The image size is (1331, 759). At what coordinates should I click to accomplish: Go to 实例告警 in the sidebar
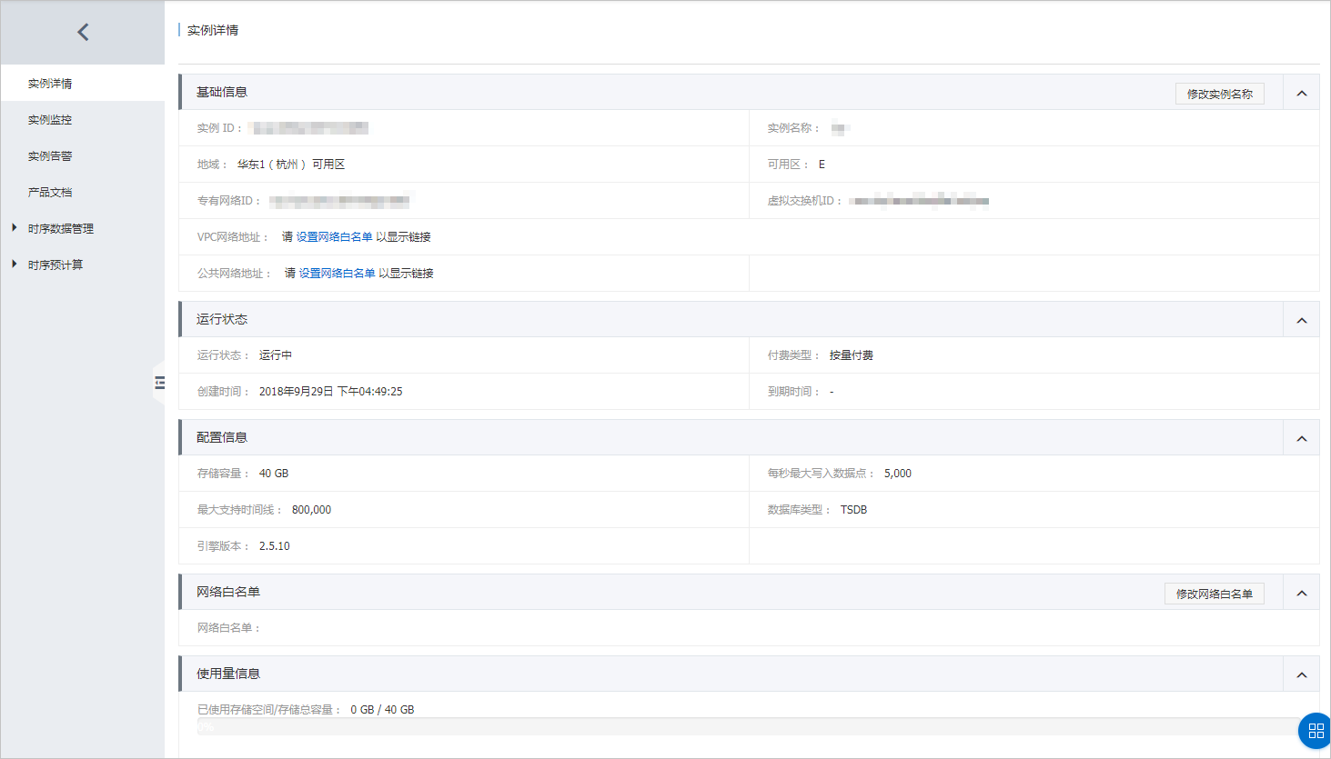point(50,156)
